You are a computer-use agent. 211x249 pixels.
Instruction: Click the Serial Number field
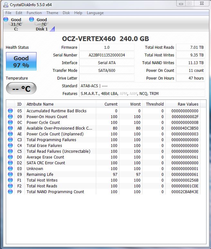[107, 55]
